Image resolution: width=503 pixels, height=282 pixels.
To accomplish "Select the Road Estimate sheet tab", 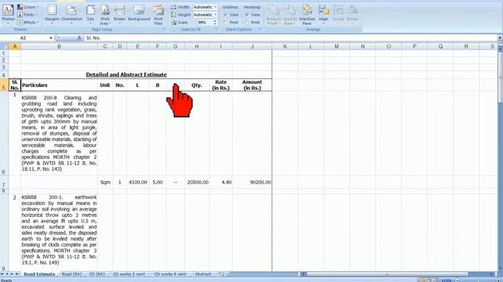I will (x=39, y=274).
